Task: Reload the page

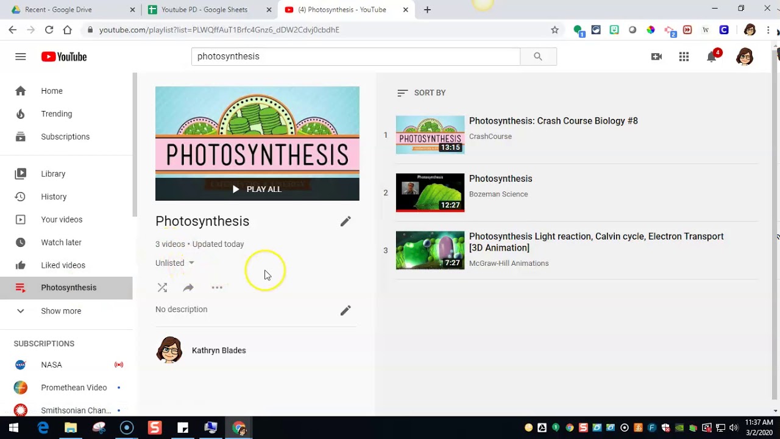Action: [x=49, y=29]
